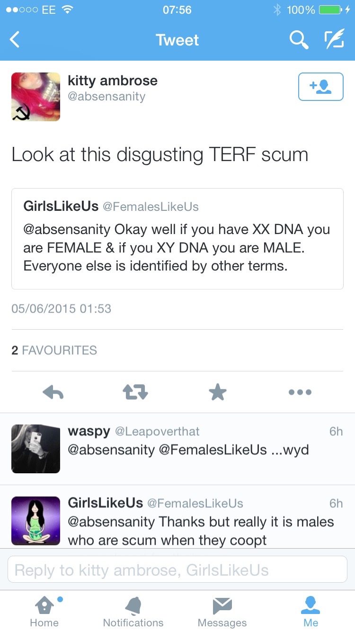Viewport: 355px width, 632px height.
Task: Open the Notifications tab
Action: point(133,611)
